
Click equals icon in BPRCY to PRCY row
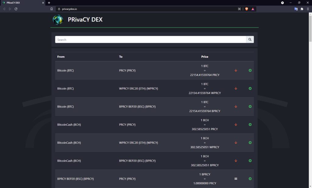tap(236, 179)
